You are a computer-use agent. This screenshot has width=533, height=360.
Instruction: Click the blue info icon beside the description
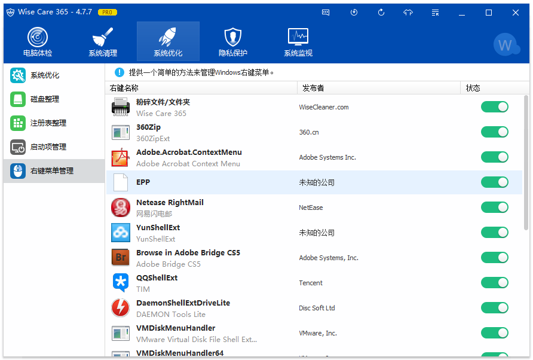coord(120,72)
